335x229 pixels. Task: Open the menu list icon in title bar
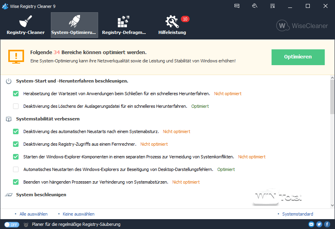coord(272,6)
